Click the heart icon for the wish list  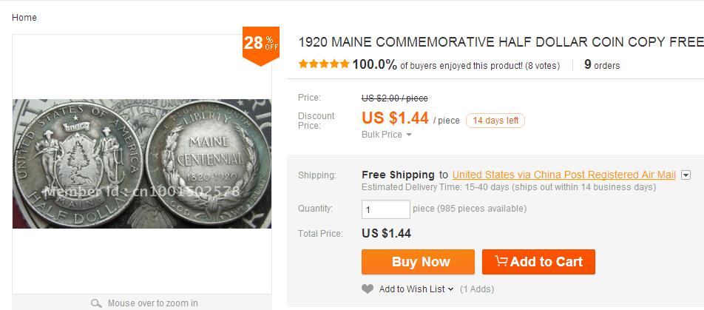[x=368, y=289]
